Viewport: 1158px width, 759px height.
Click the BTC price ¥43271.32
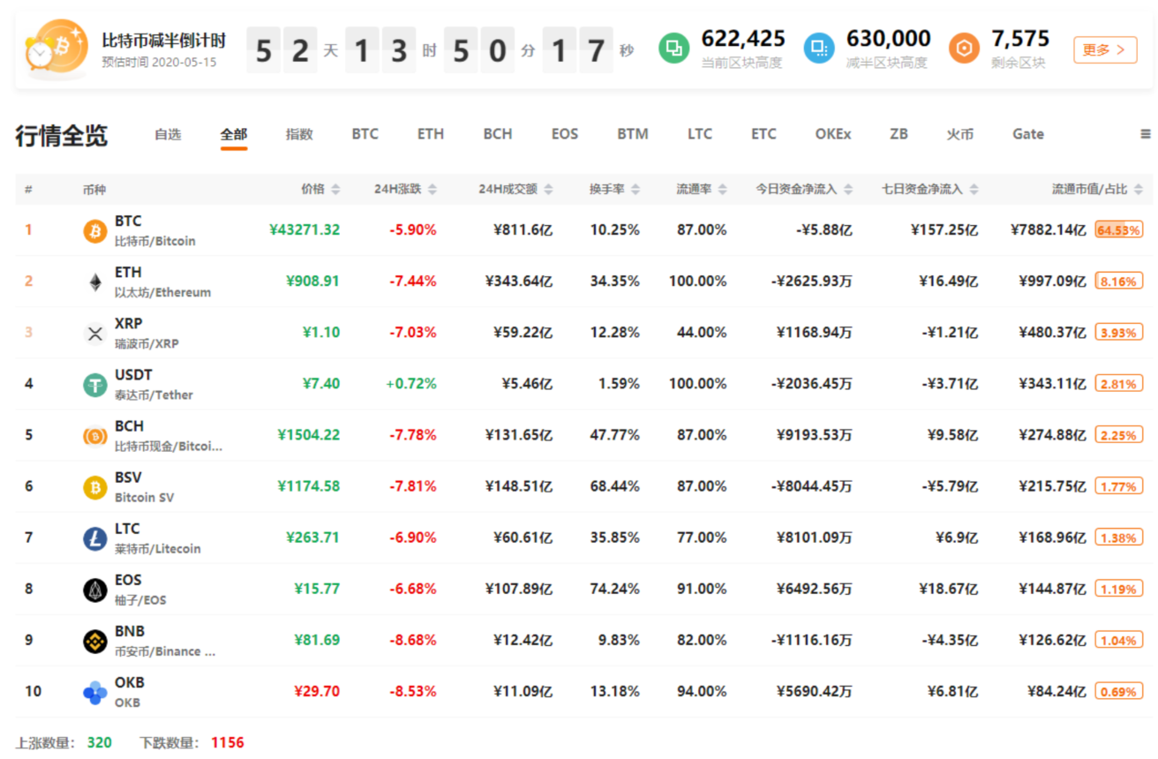click(305, 230)
